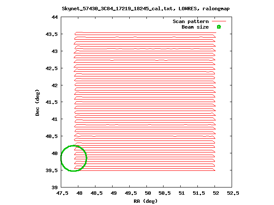274x205 pixels.
Task: Click the Dec axis tick label 39.5
Action: pos(51,170)
